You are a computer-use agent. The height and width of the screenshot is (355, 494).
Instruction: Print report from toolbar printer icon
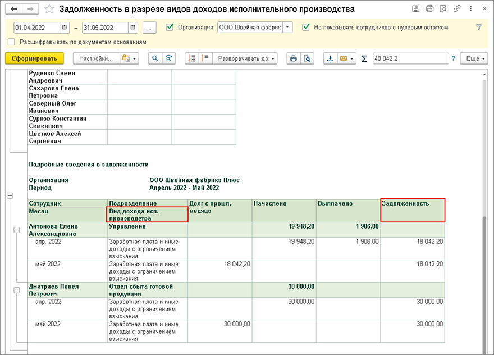click(293, 58)
